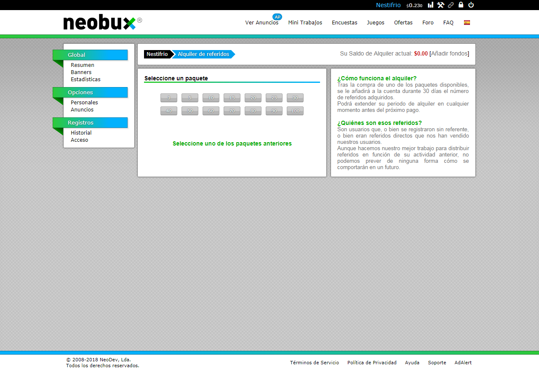The width and height of the screenshot is (539, 371).
Task: Open AdAlert footer link
Action: (x=463, y=363)
